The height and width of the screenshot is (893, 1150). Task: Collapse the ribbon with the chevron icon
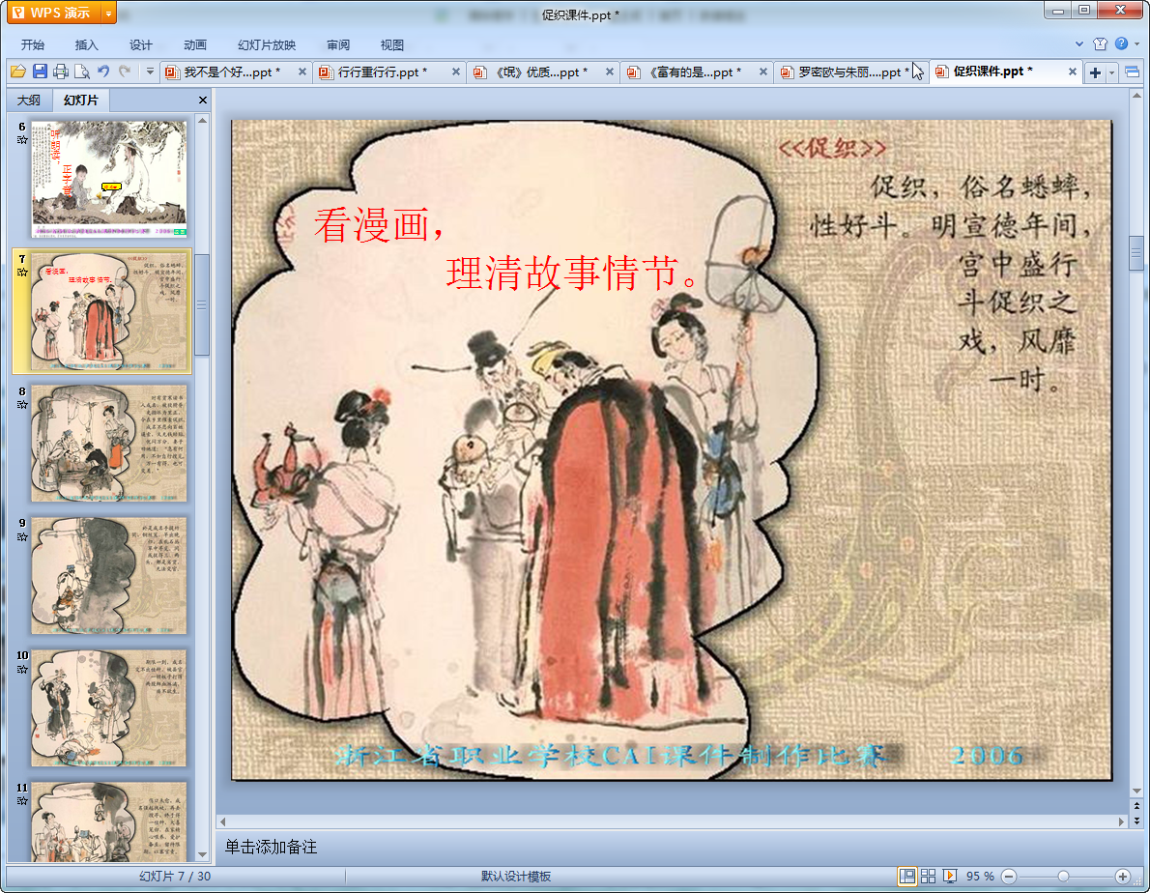click(1078, 44)
